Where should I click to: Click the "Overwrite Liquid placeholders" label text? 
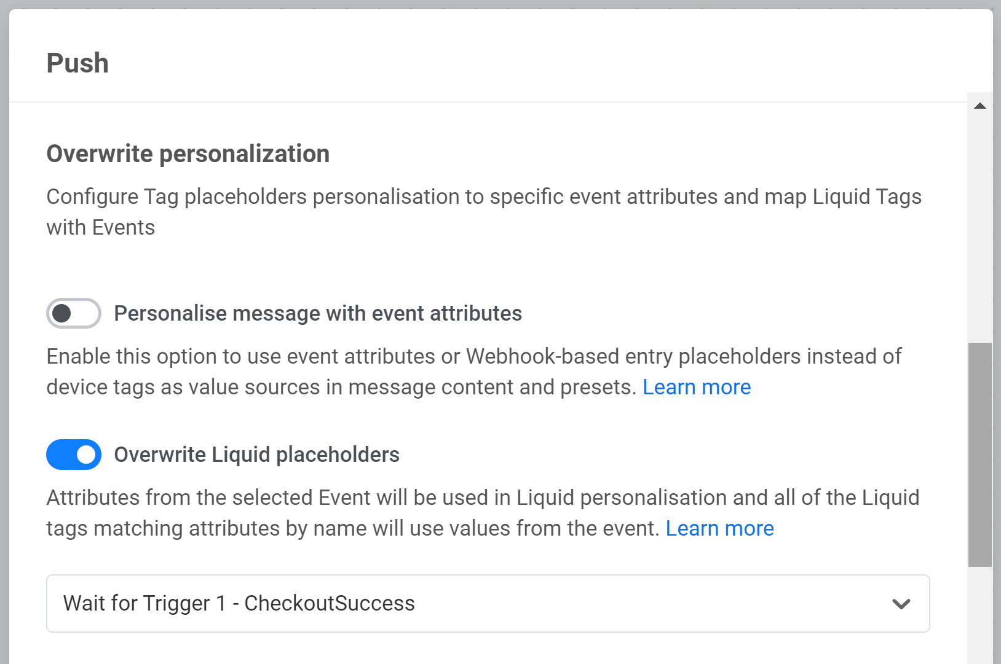pyautogui.click(x=256, y=455)
